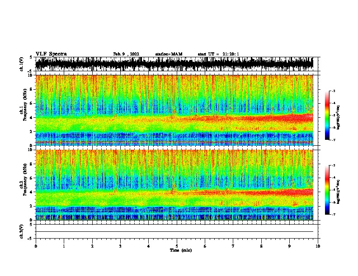Click the "6" kHz tick on ch.1 axis
Viewport: 358px width, 276px height.
(32, 103)
